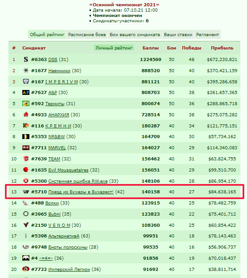Open the Evil Mousquetaires syndicate link
This screenshot has width=247, height=278.
pyautogui.click(x=68, y=170)
